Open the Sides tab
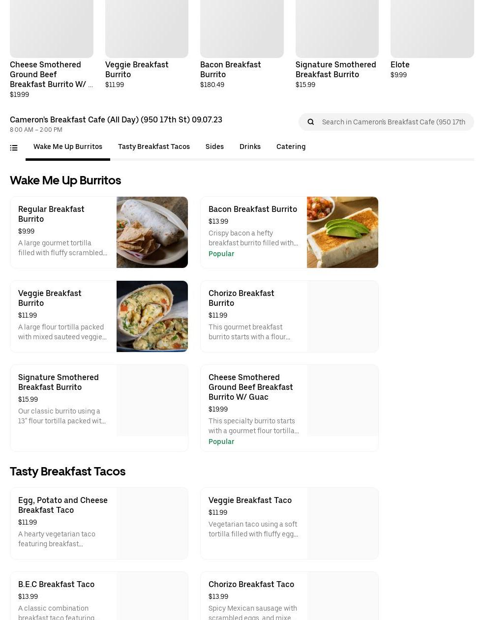This screenshot has height=620, width=484. tap(214, 147)
